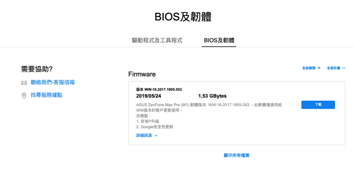Expand all items with 全部展開
Image resolution: width=353 pixels, height=179 pixels.
[x=309, y=68]
